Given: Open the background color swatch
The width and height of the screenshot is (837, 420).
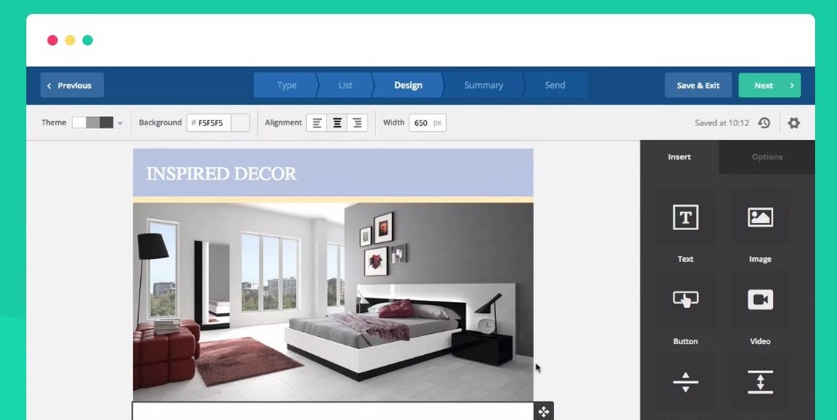Looking at the screenshot, I should click(239, 122).
